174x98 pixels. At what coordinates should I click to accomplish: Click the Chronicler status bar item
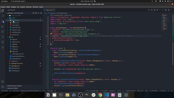pyautogui.click(x=154, y=91)
